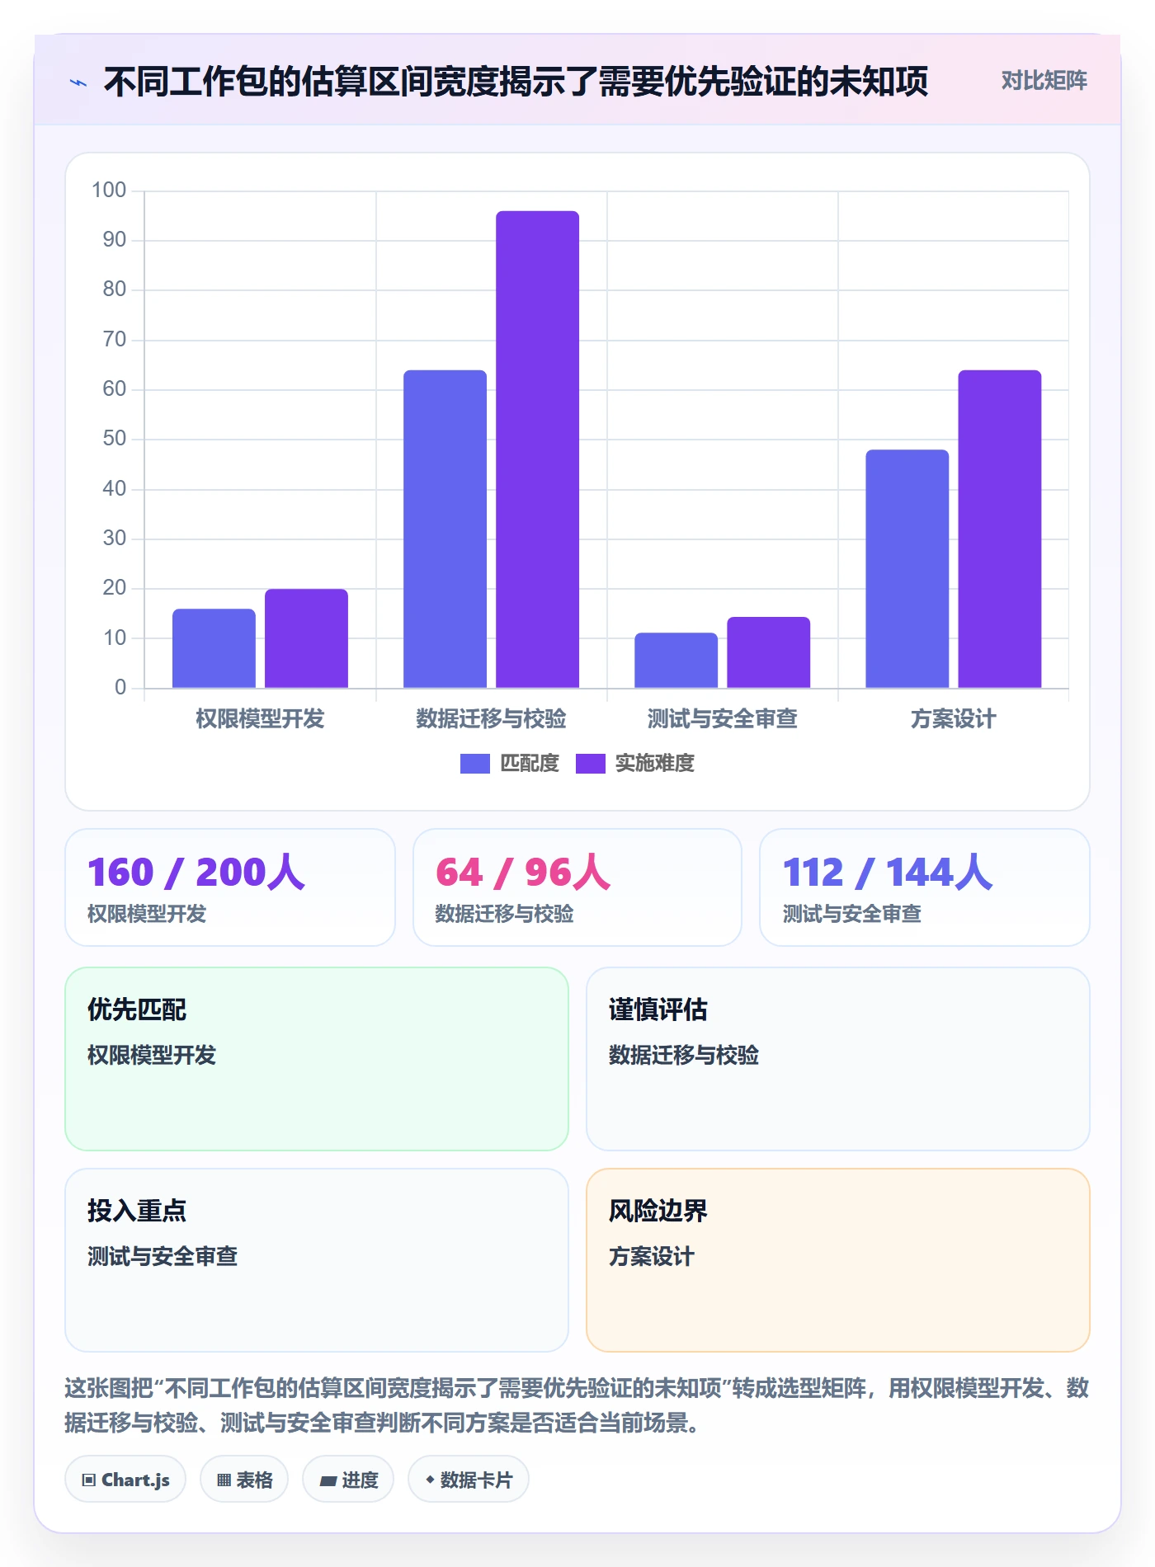Click the lightning bolt icon beside the title
1155x1567 pixels.
(x=78, y=82)
